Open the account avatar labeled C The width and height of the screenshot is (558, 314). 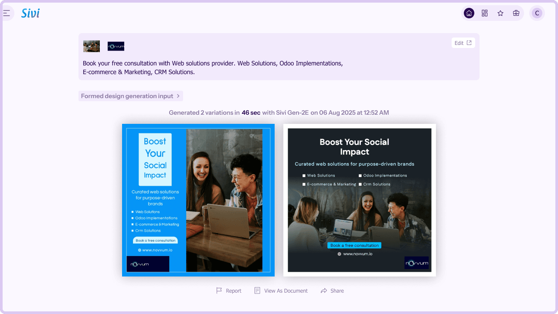pyautogui.click(x=537, y=13)
